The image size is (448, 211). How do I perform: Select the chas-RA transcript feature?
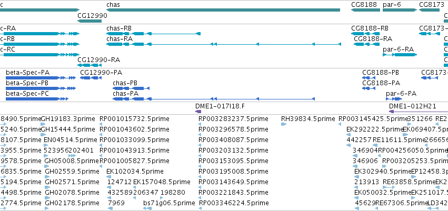tap(224, 44)
